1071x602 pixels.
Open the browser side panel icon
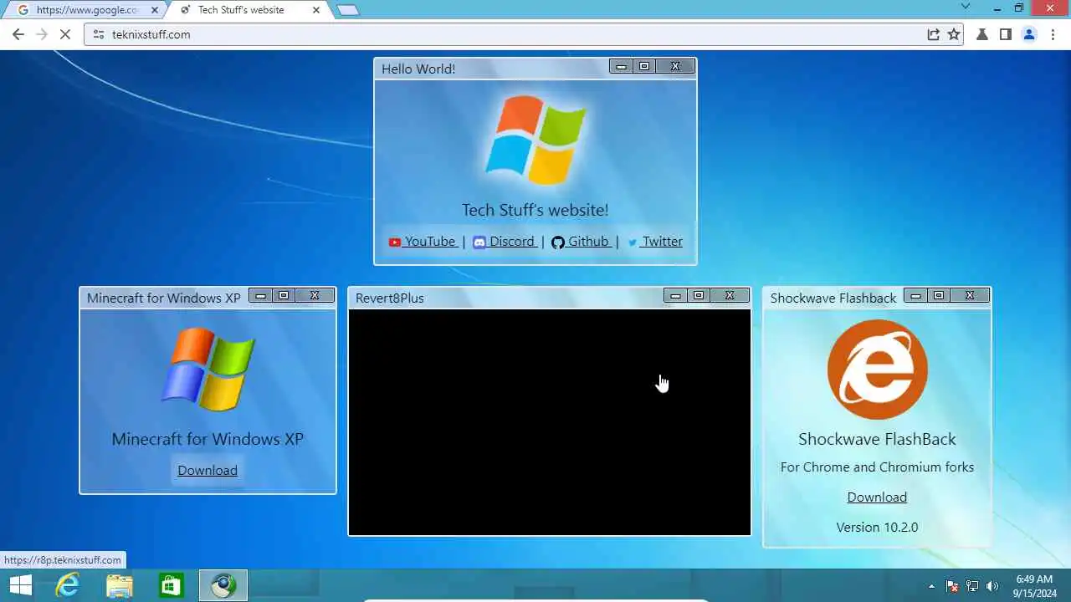point(1006,34)
